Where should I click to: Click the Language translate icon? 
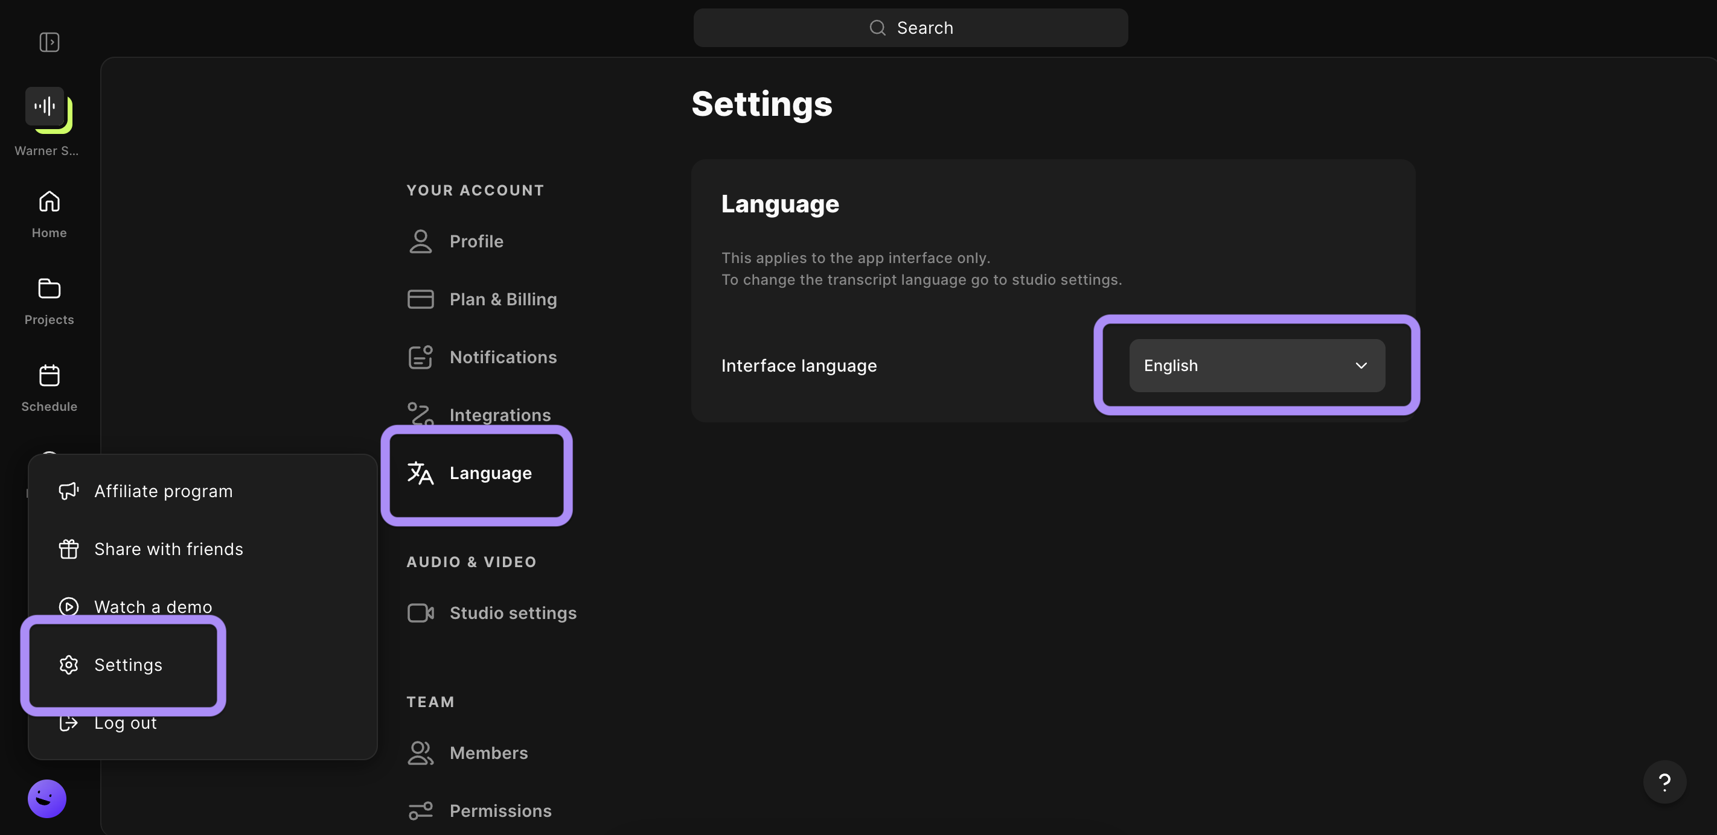(x=421, y=473)
